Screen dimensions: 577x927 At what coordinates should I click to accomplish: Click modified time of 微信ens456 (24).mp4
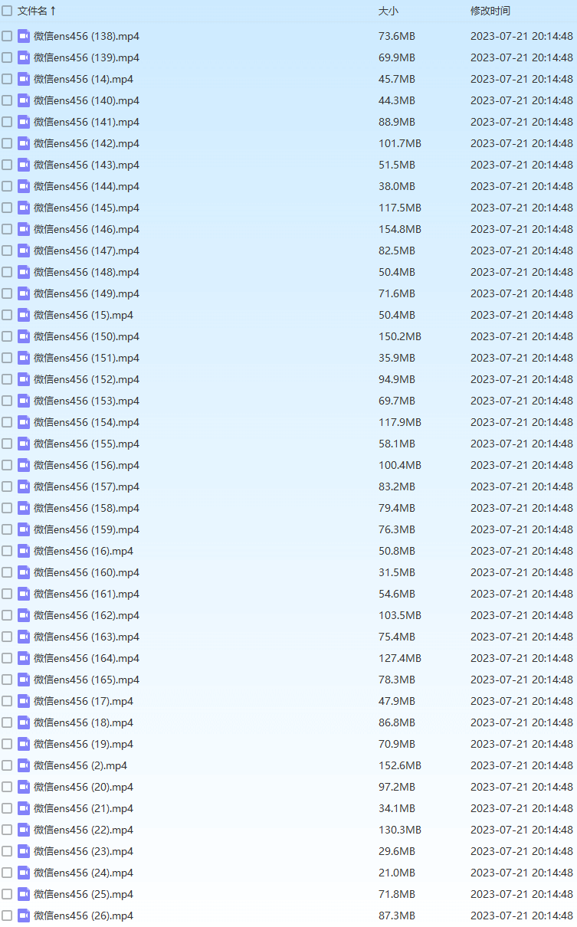click(x=521, y=873)
